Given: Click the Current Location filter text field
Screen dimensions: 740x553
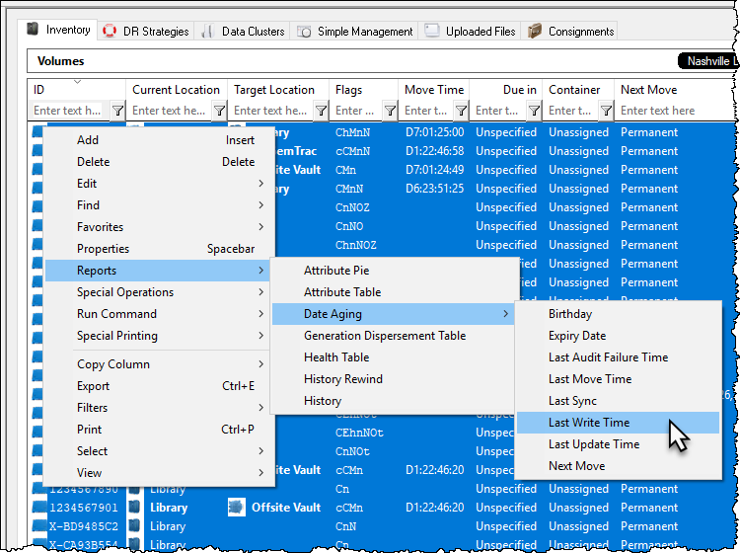Looking at the screenshot, I should coord(170,111).
